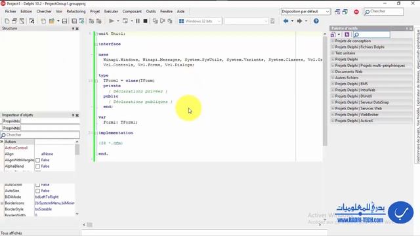Click the Chercher search field in the top bar
The image size is (420, 236).
(x=383, y=12)
